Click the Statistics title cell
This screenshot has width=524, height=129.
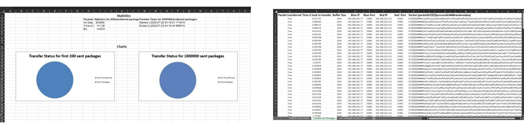[124, 16]
